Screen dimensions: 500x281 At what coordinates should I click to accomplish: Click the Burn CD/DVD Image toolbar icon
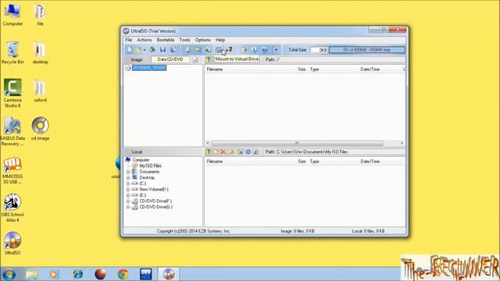pyautogui.click(x=229, y=50)
